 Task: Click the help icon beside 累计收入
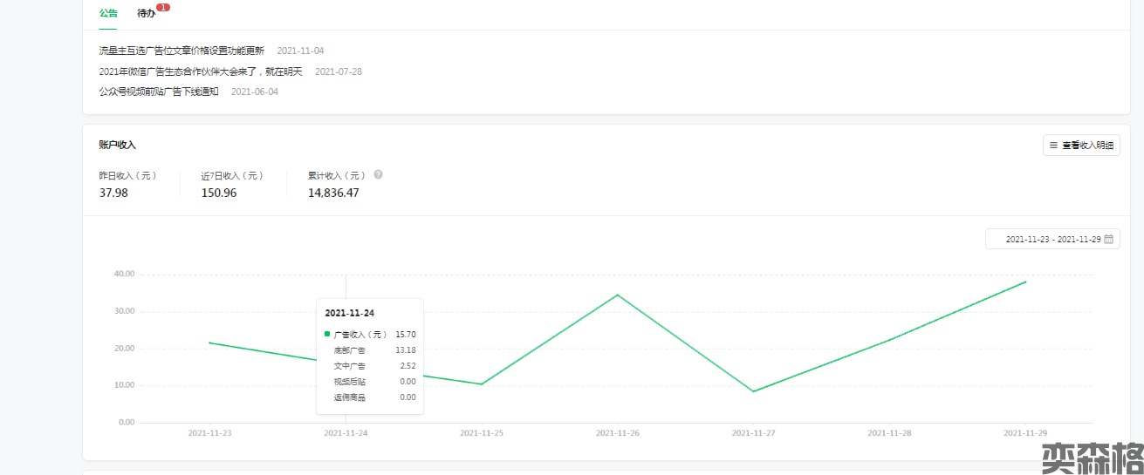point(378,174)
